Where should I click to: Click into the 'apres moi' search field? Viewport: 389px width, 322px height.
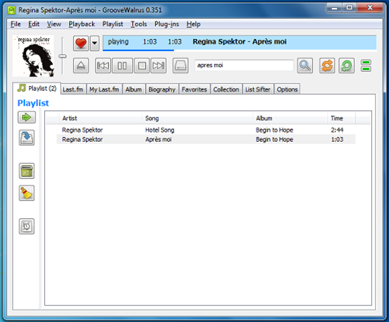(244, 65)
